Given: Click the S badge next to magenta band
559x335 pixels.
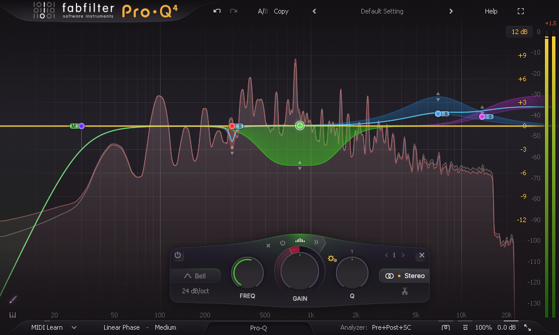Looking at the screenshot, I should [490, 117].
